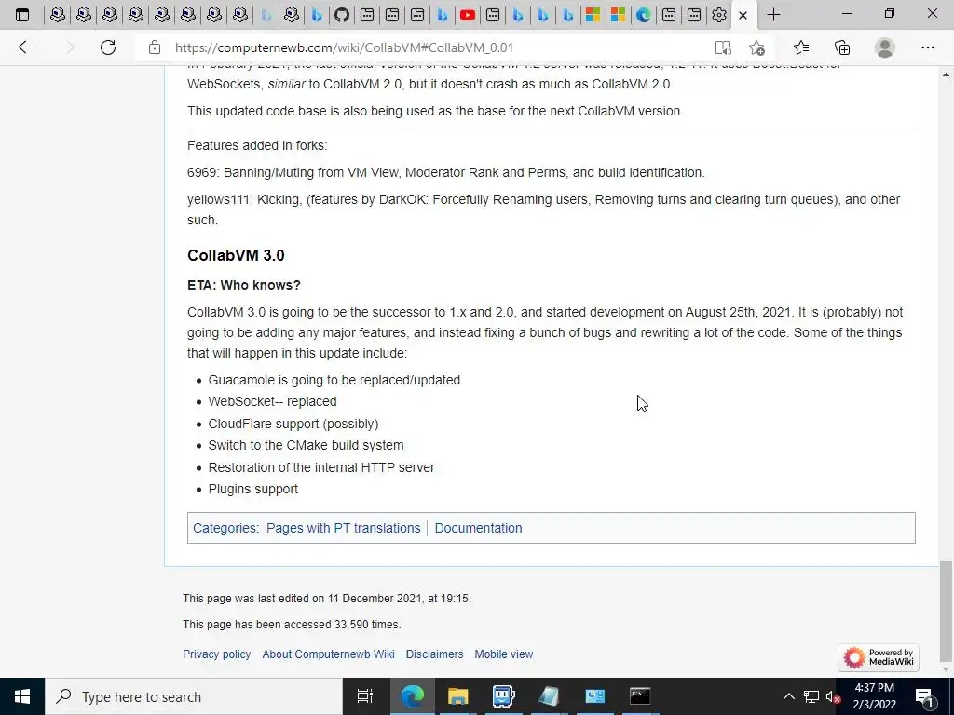Click 'Restoration of the internal HTTP server' bullet
This screenshot has width=954, height=715.
pyautogui.click(x=321, y=467)
